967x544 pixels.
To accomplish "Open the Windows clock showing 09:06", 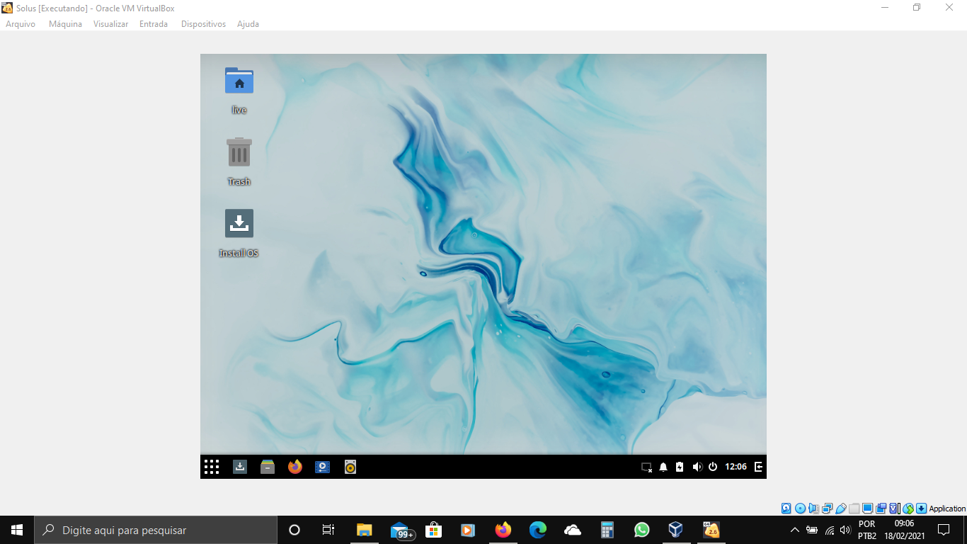I will point(904,530).
